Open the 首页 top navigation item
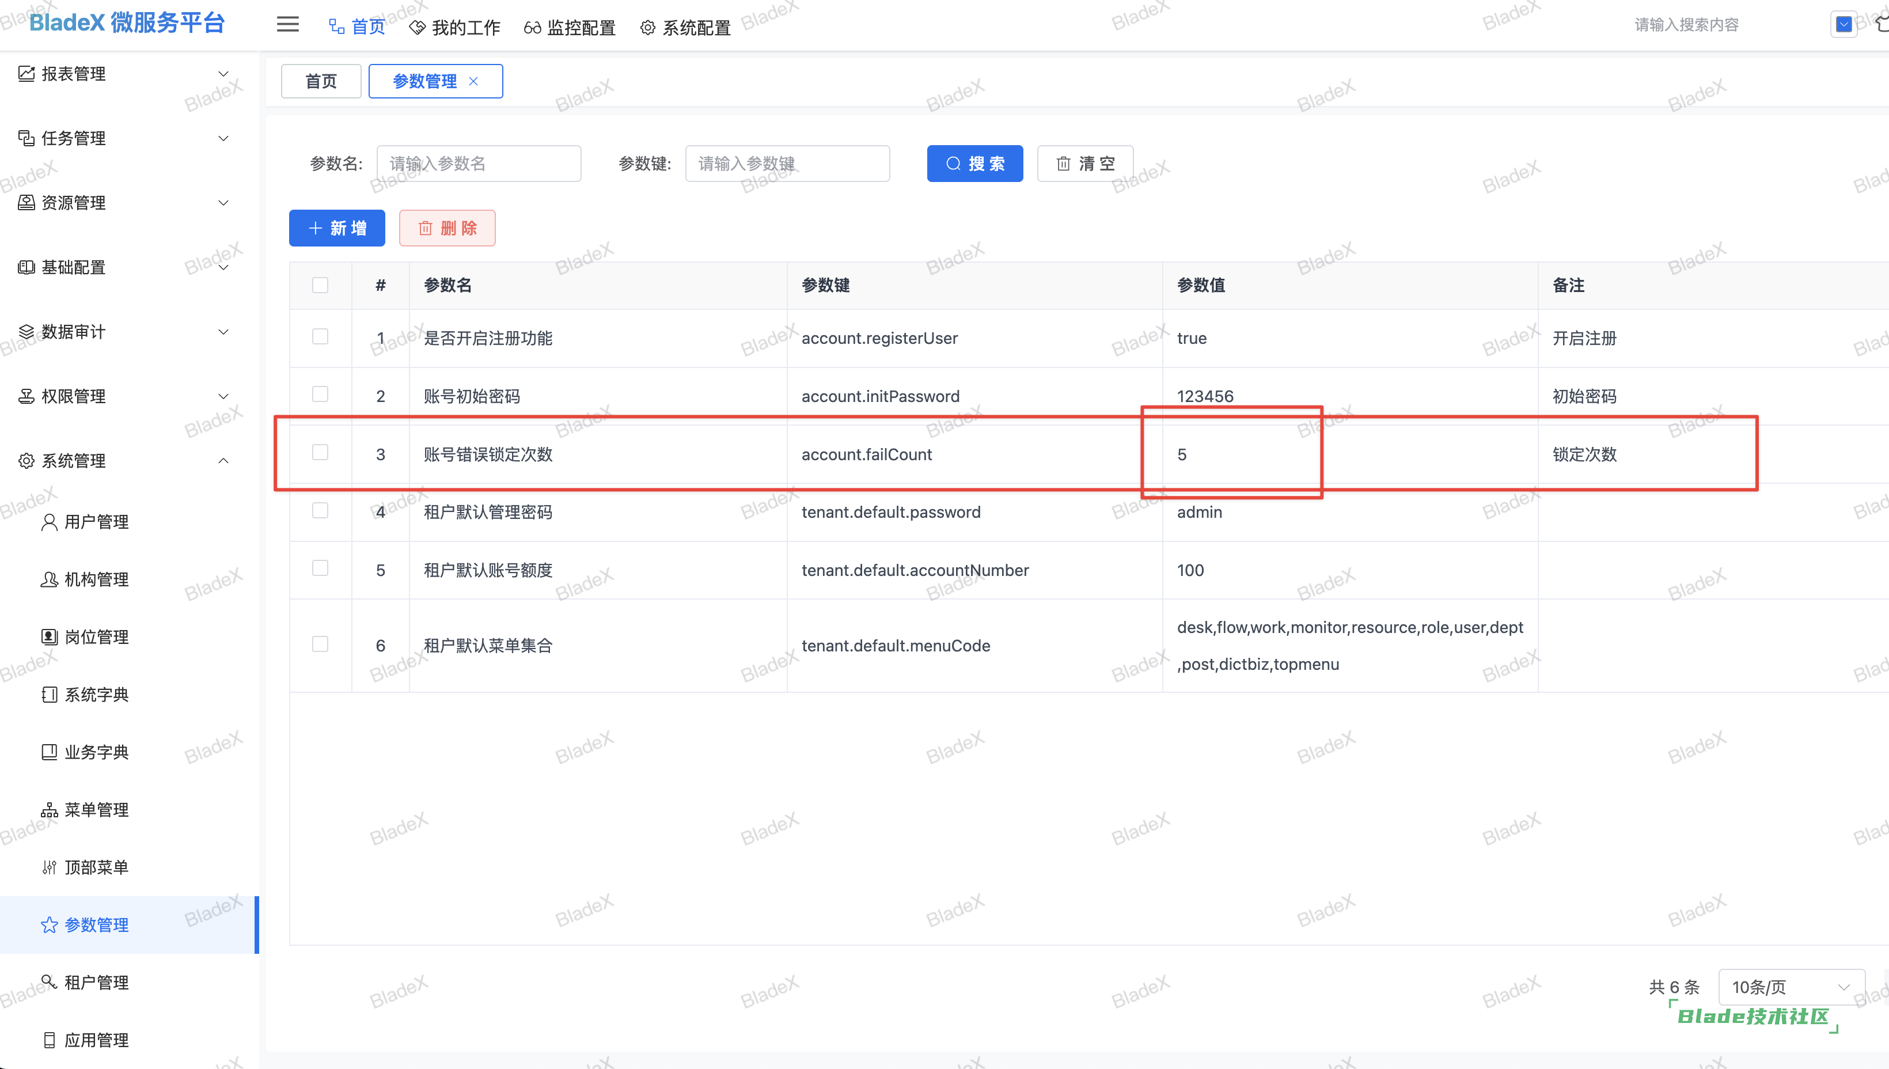This screenshot has width=1889, height=1069. (357, 27)
